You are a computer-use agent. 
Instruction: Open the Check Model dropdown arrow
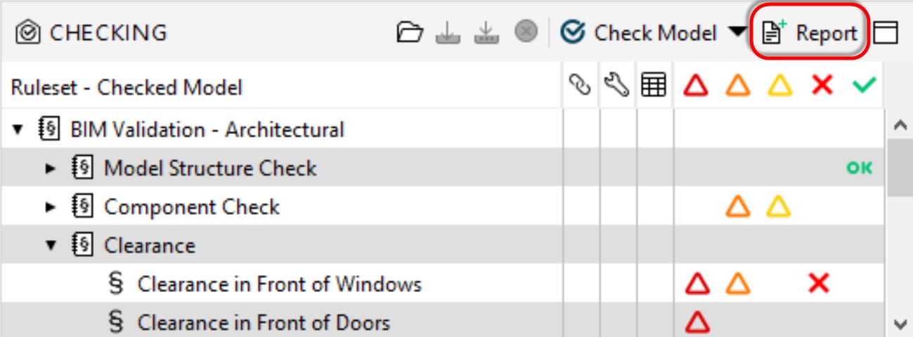point(737,32)
